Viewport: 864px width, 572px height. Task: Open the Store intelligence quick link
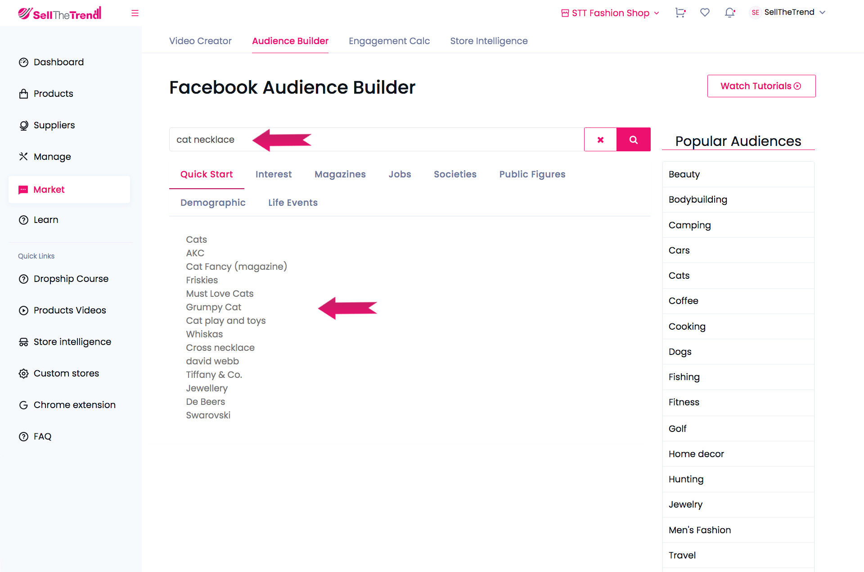pos(72,342)
